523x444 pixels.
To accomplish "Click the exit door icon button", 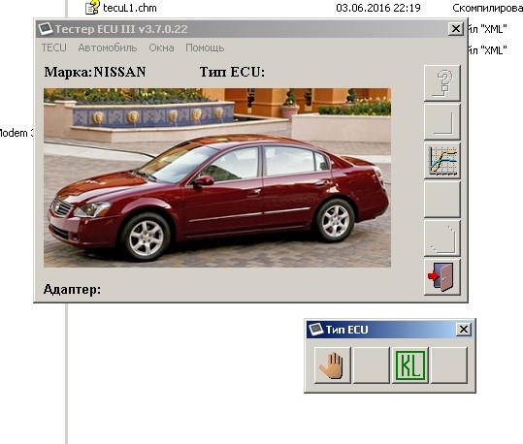I will (441, 277).
